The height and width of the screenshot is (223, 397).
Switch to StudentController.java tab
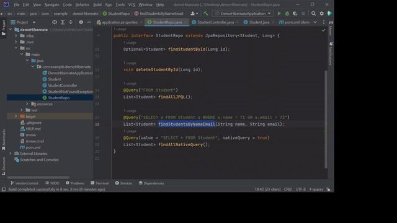click(215, 22)
